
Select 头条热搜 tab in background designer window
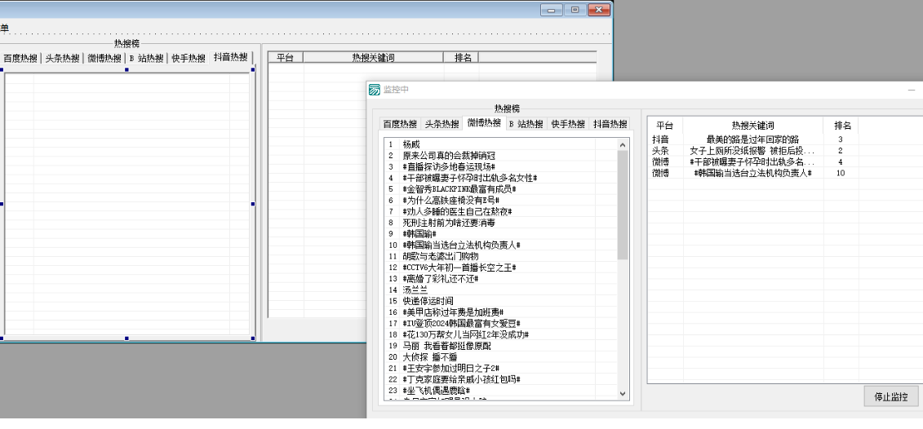(x=62, y=58)
